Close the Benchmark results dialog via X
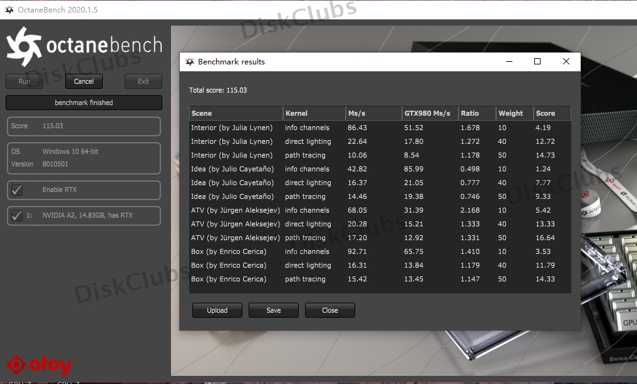Image resolution: width=637 pixels, height=384 pixels. point(566,62)
